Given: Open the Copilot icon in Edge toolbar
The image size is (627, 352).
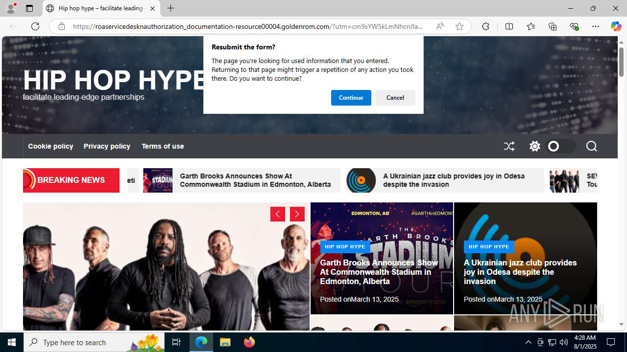Looking at the screenshot, I should (616, 26).
